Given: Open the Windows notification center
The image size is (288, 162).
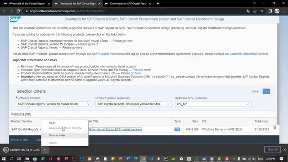Looking at the screenshot, I should click(281, 159).
